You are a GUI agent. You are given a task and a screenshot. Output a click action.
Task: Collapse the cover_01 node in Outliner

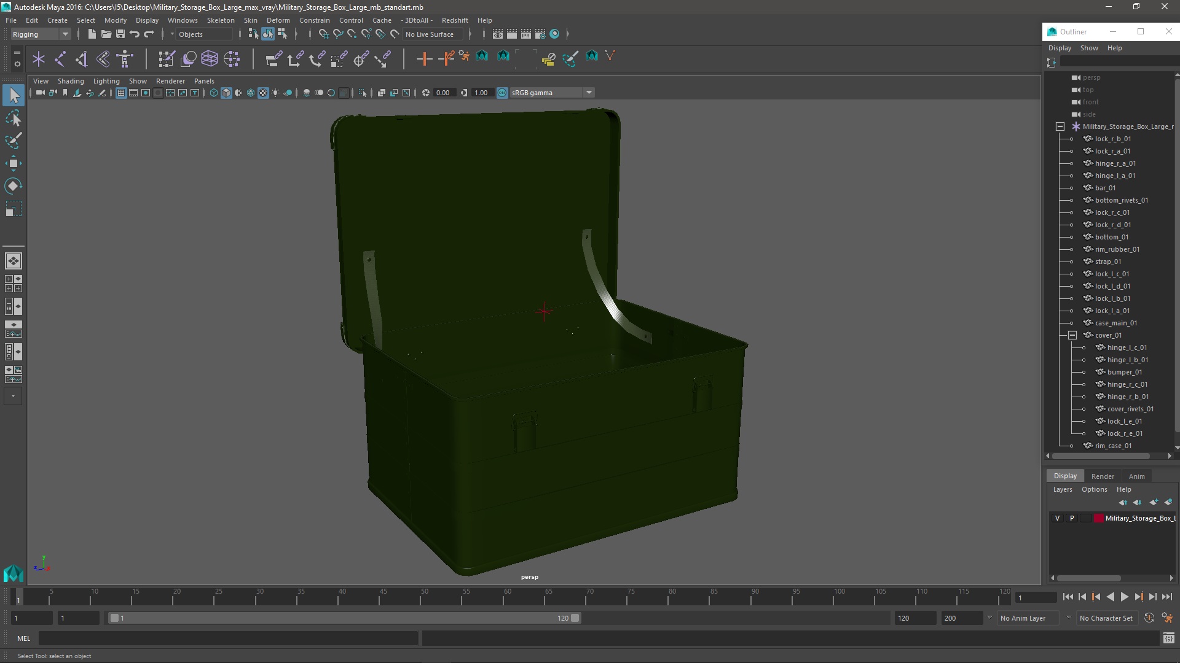tap(1072, 335)
